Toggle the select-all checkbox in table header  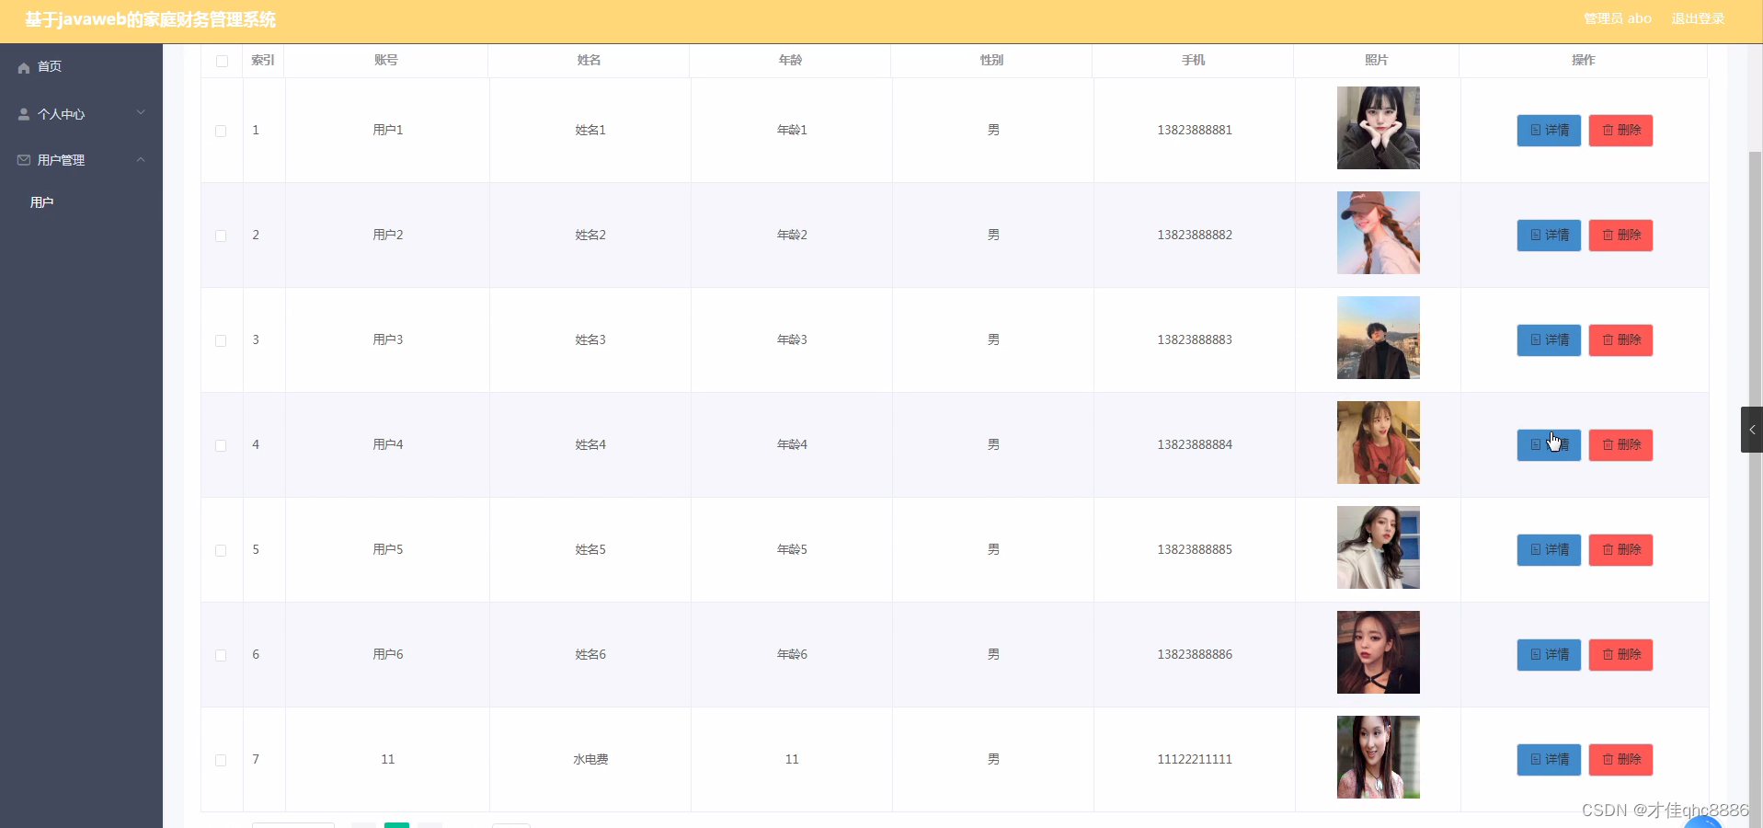(222, 61)
